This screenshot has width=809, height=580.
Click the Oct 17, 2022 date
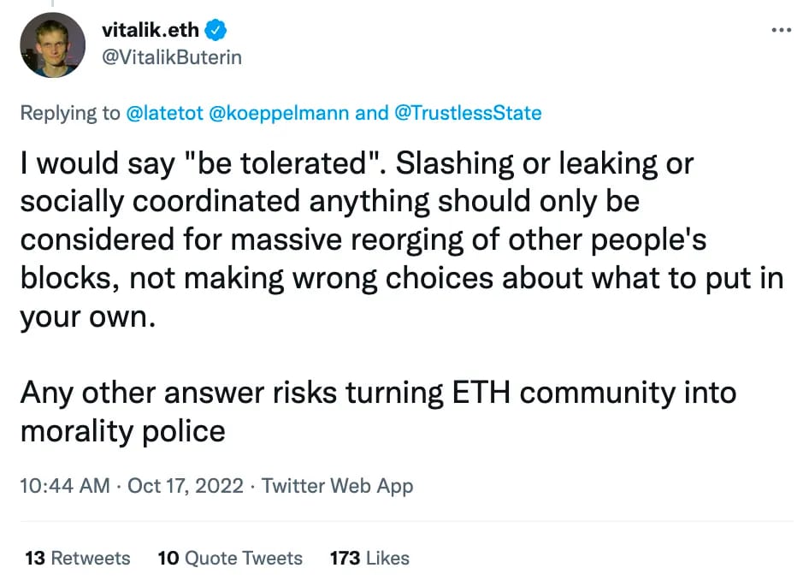coord(186,486)
